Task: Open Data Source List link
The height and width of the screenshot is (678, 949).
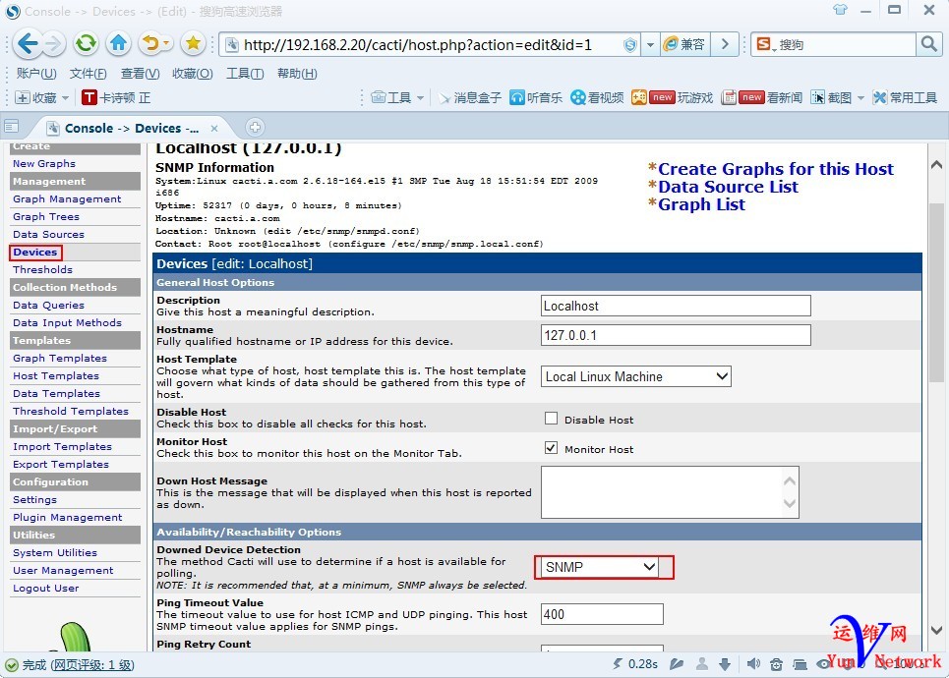Action: coord(728,187)
